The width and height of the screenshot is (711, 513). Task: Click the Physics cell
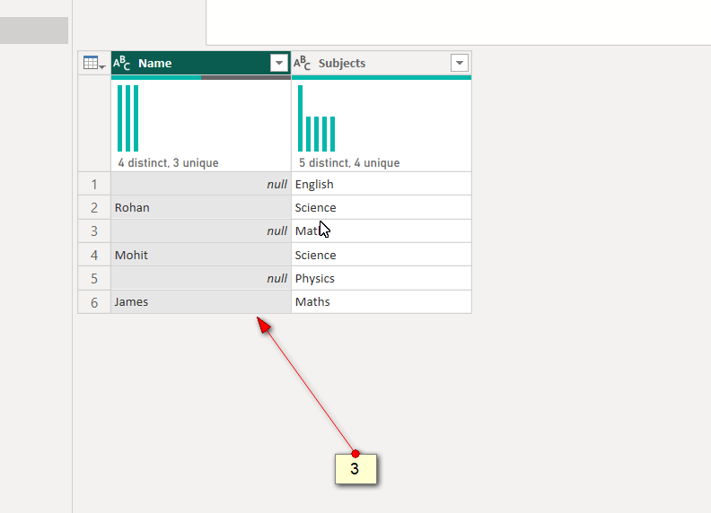[382, 278]
